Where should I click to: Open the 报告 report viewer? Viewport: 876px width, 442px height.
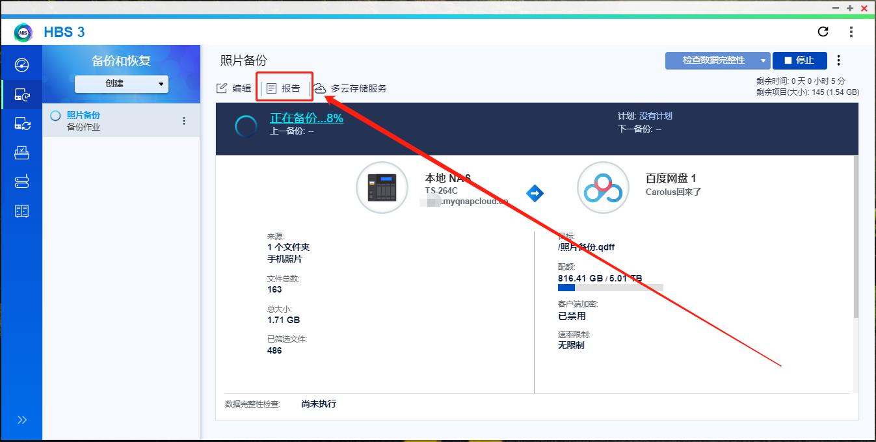(x=284, y=88)
